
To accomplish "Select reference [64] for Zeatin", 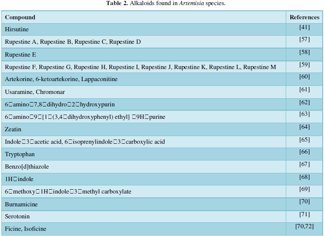I will (305, 127).
